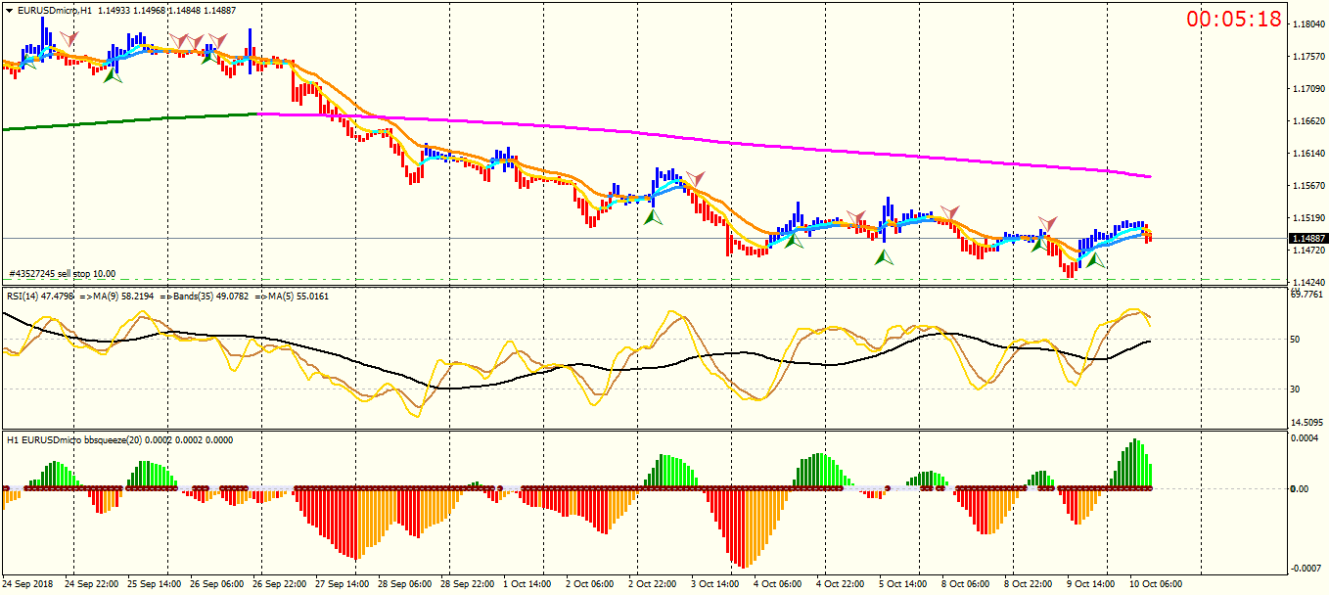Click the first red down arrow near 24 Sep 22:00
This screenshot has height=595, width=1329.
click(x=69, y=39)
